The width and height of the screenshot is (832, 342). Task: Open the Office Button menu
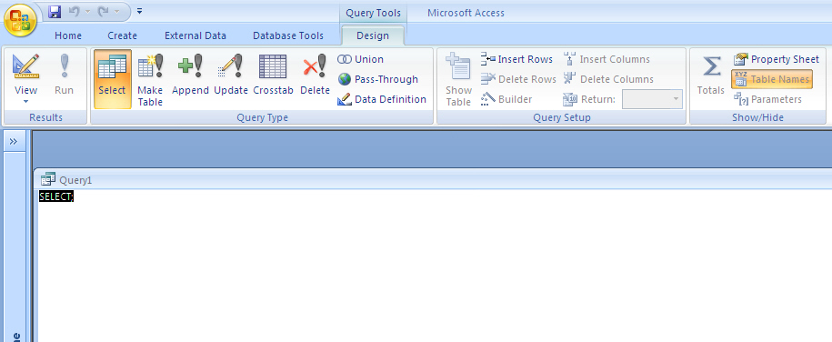pos(20,20)
